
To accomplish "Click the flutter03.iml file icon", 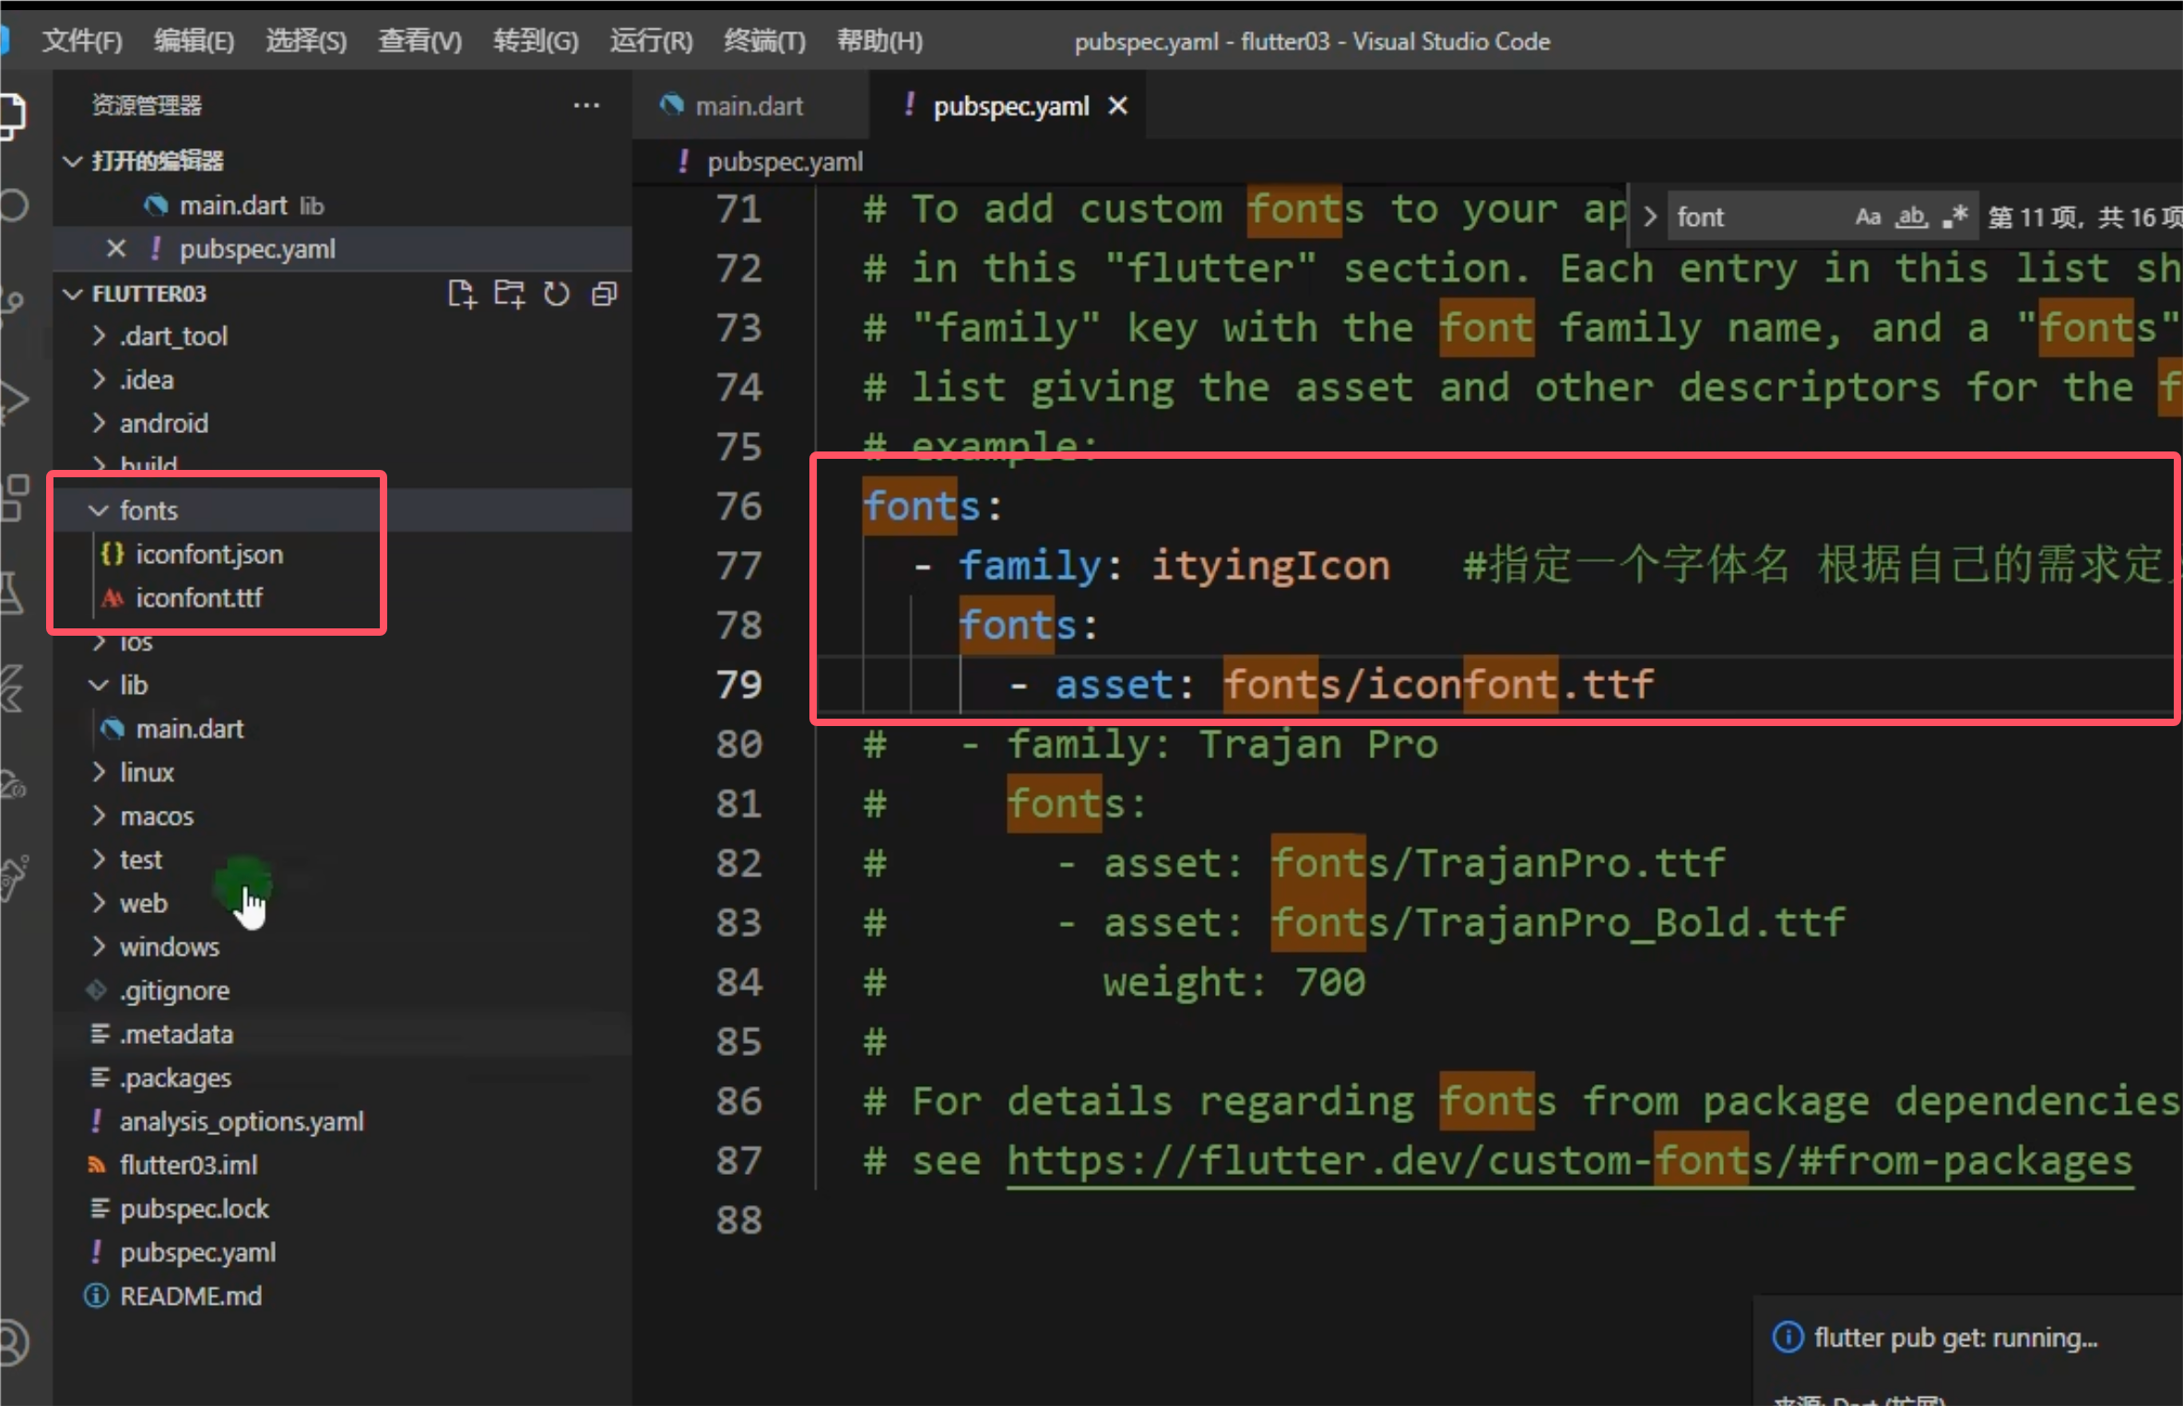I will point(97,1166).
